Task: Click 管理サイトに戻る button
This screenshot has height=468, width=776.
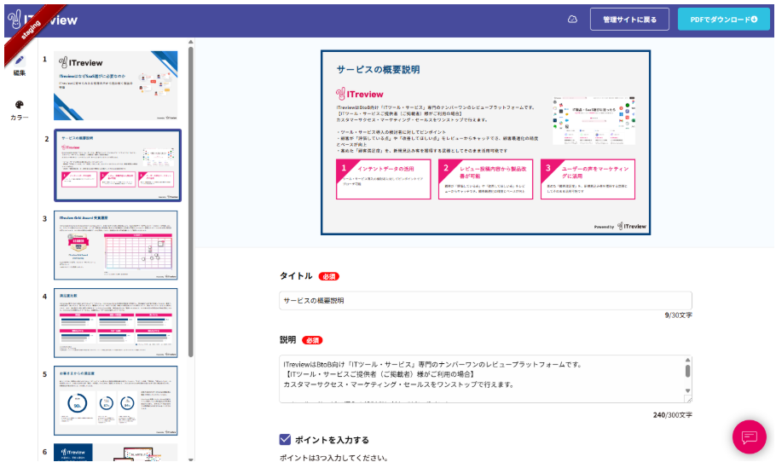Action: [x=629, y=20]
